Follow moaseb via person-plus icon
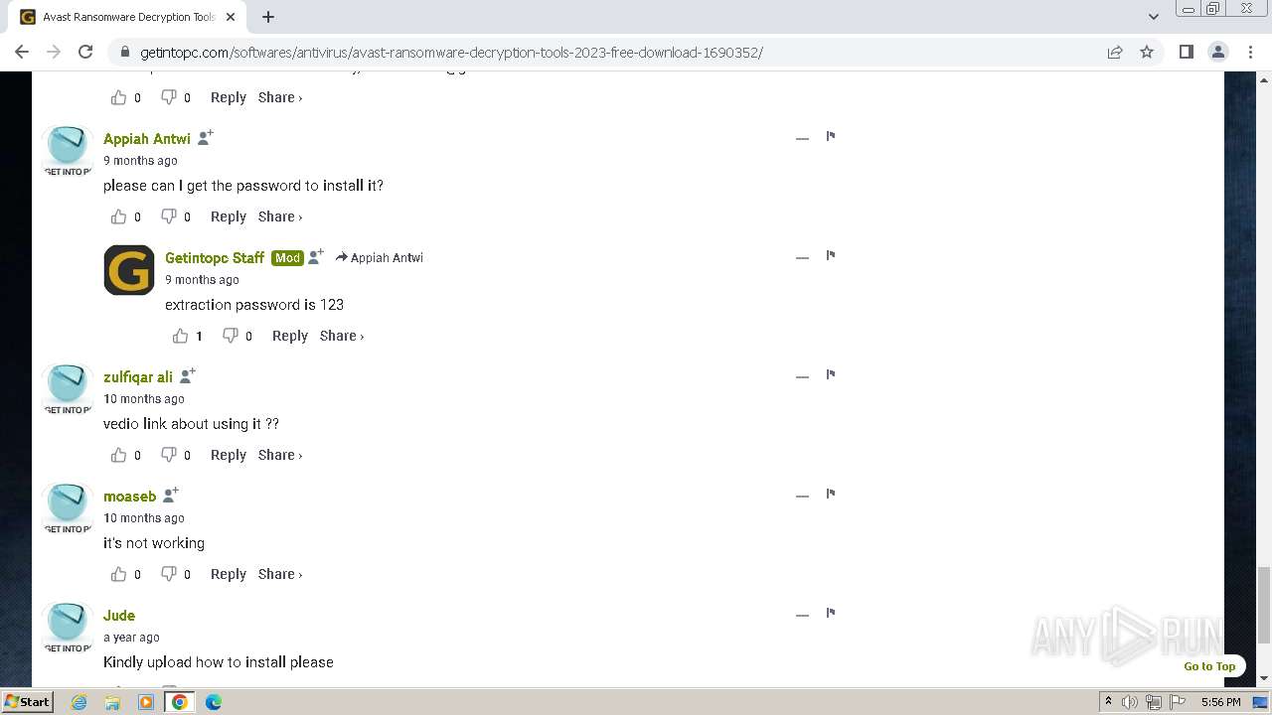 pos(171,495)
